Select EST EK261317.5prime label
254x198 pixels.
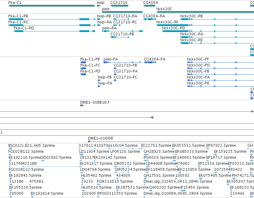tap(96, 164)
